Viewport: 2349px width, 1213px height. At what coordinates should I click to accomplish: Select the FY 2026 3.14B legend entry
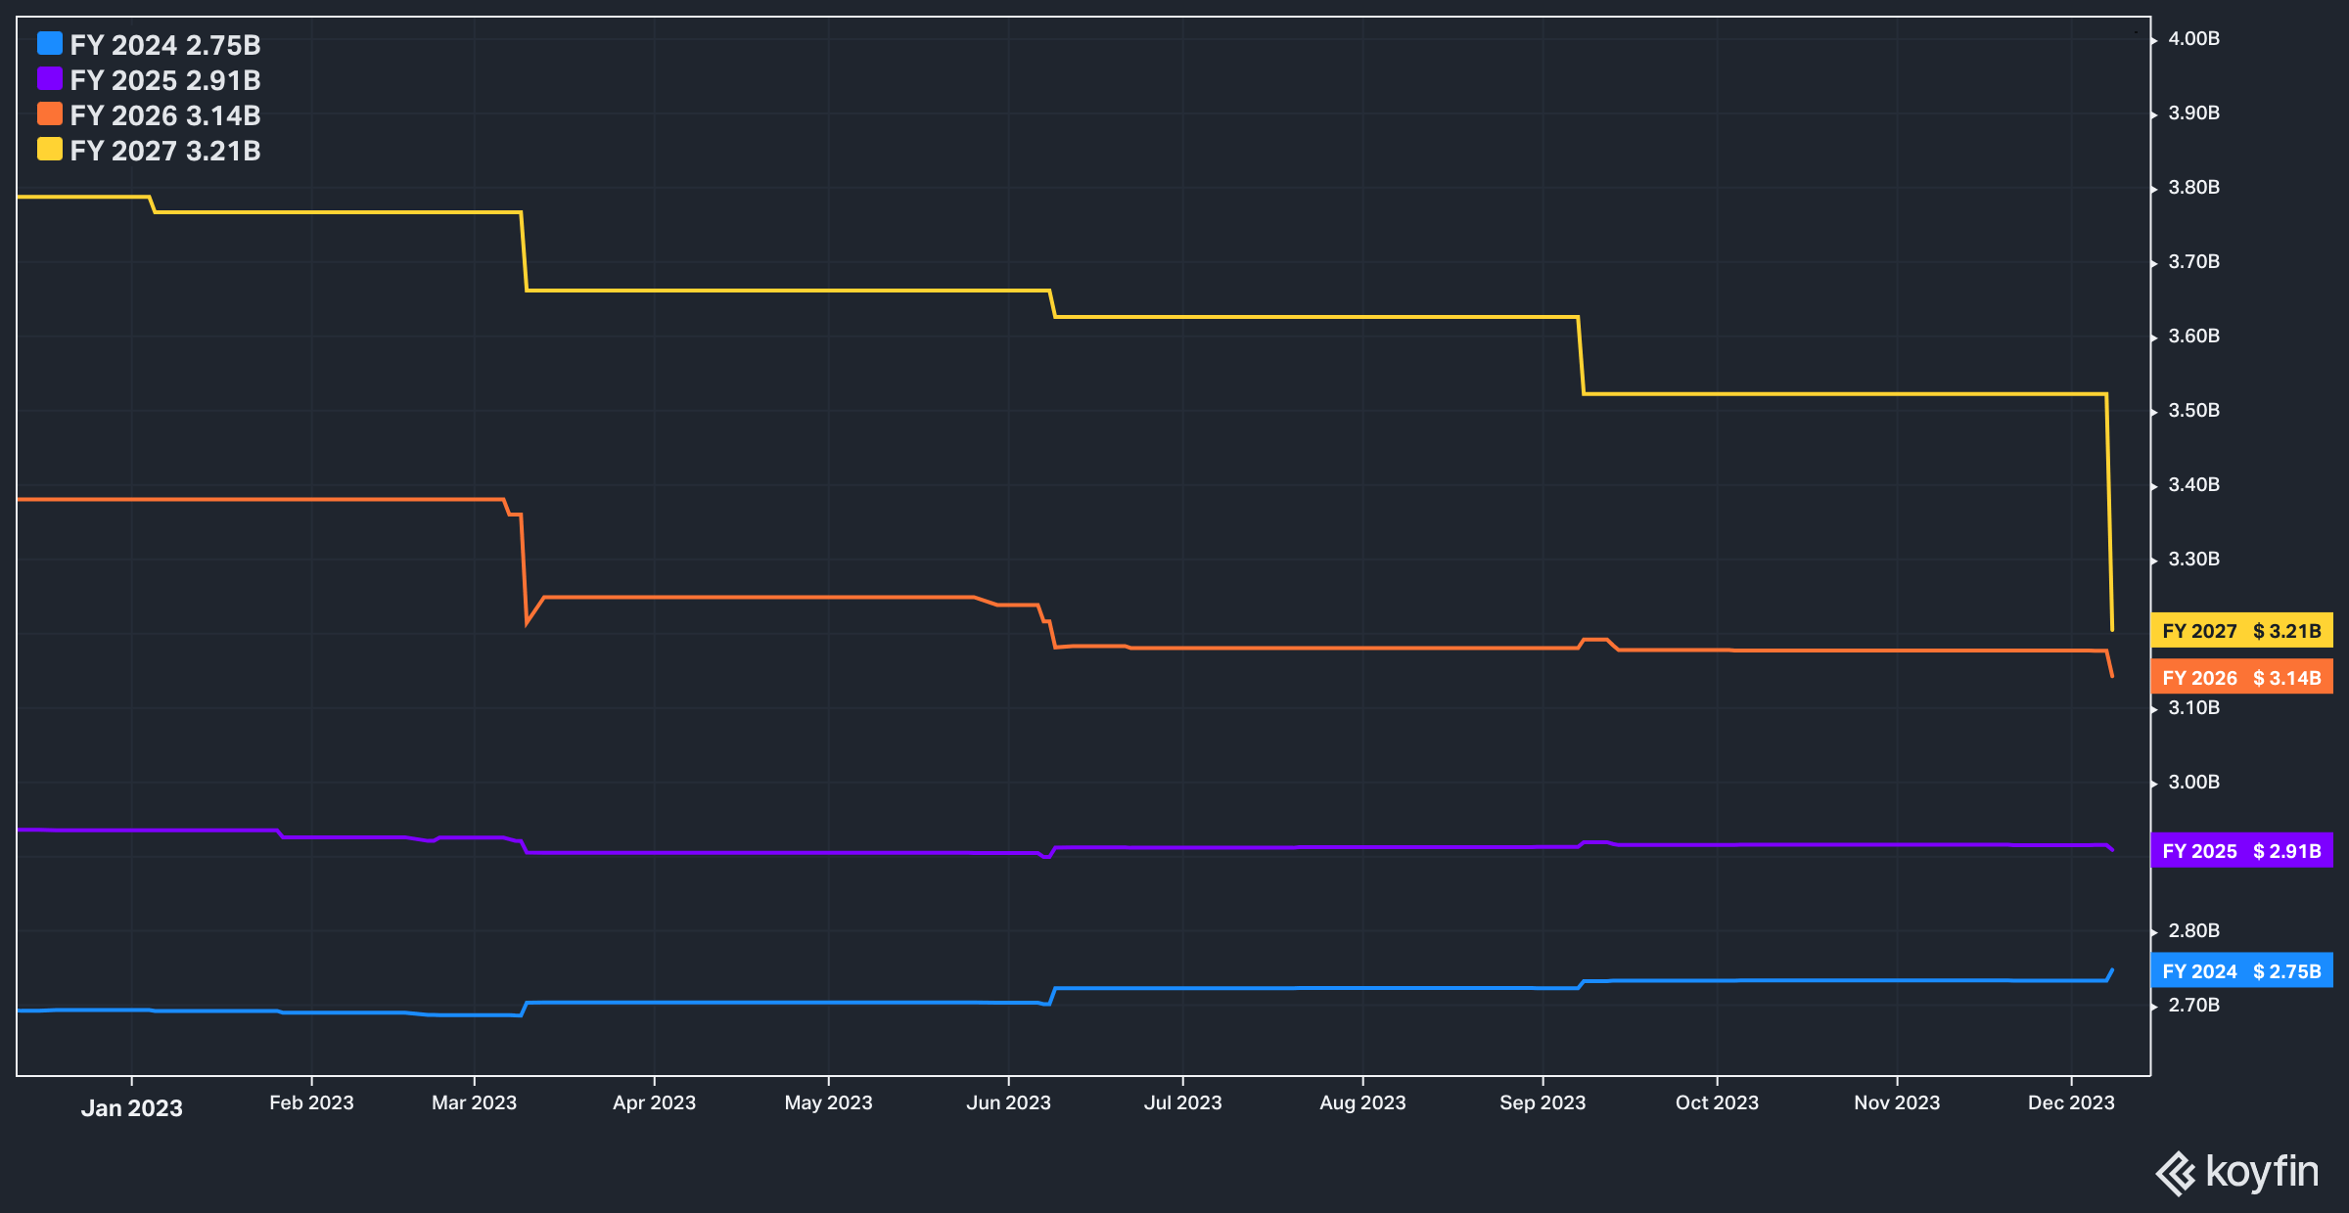[x=165, y=115]
